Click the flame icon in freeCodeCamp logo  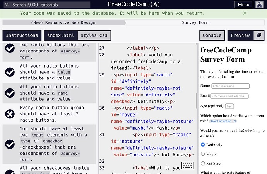[x=155, y=5]
